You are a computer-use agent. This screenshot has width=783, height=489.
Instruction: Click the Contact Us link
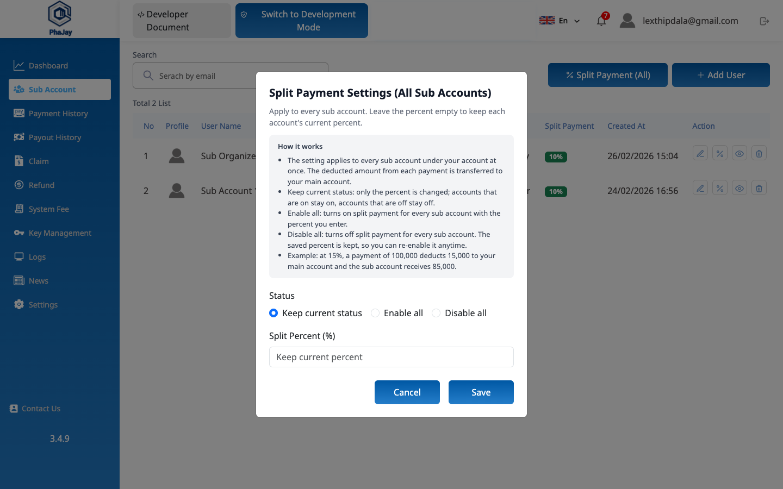35,409
